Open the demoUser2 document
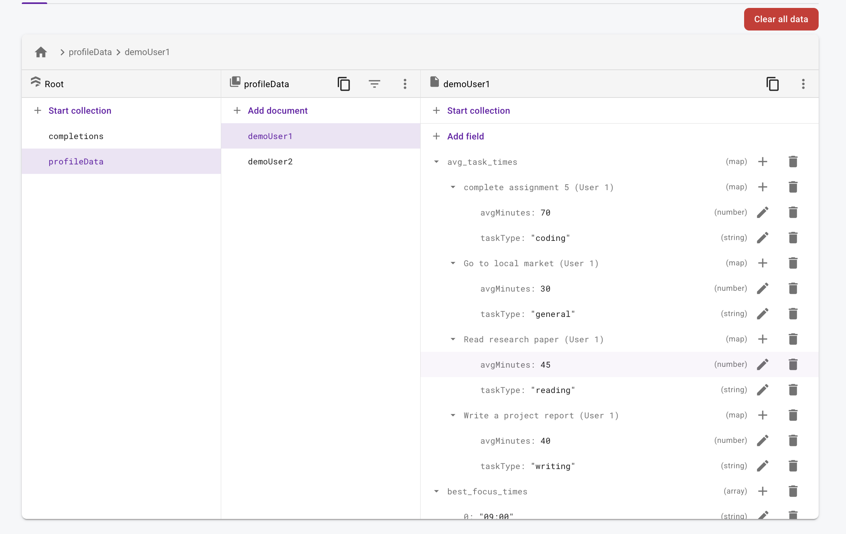The height and width of the screenshot is (534, 846). (x=270, y=162)
